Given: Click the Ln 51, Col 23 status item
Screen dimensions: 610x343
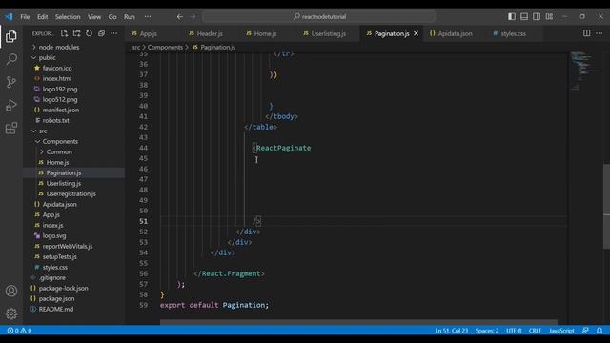Looking at the screenshot, I should tap(451, 331).
